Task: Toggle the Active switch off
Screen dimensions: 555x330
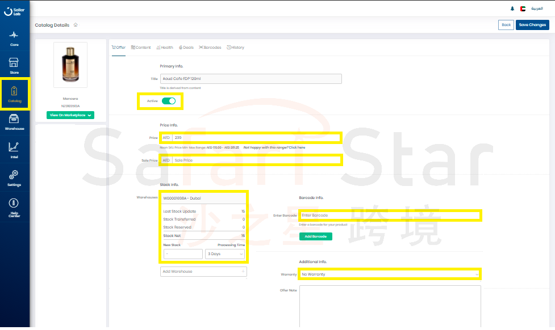Action: click(x=169, y=101)
